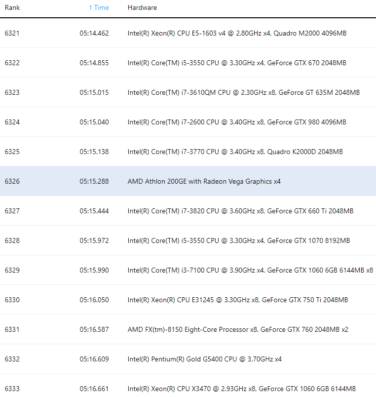
Task: Click the time 05:15.972
Action: coord(94,240)
